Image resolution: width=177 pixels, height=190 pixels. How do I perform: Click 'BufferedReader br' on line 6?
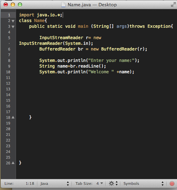pos(61,49)
